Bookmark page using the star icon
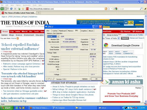This screenshot has width=147, height=110. tap(109, 9)
